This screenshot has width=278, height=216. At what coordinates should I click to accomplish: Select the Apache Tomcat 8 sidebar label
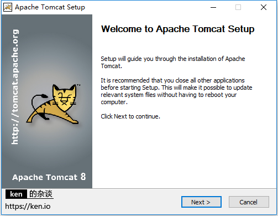[49, 177]
